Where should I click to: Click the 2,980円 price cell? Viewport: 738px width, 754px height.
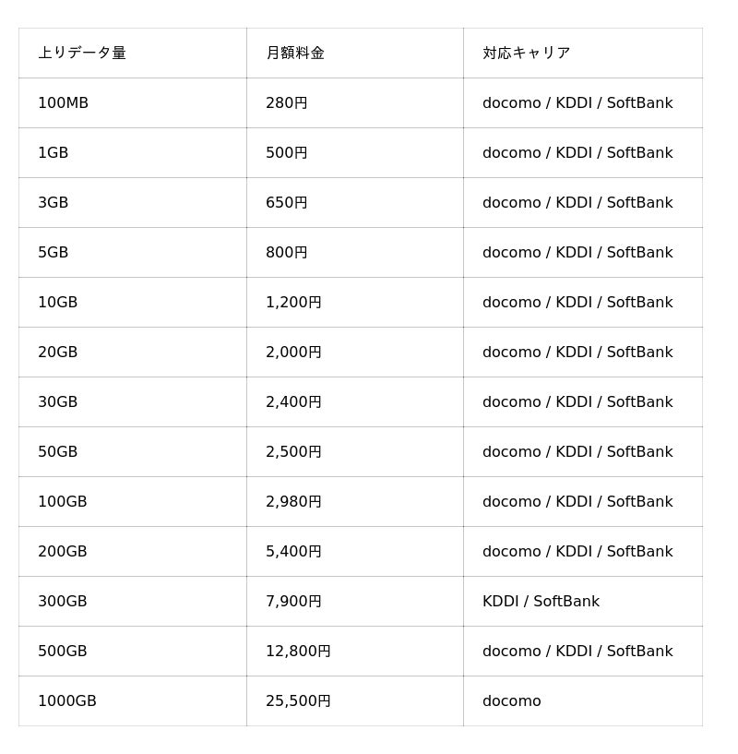[355, 501]
